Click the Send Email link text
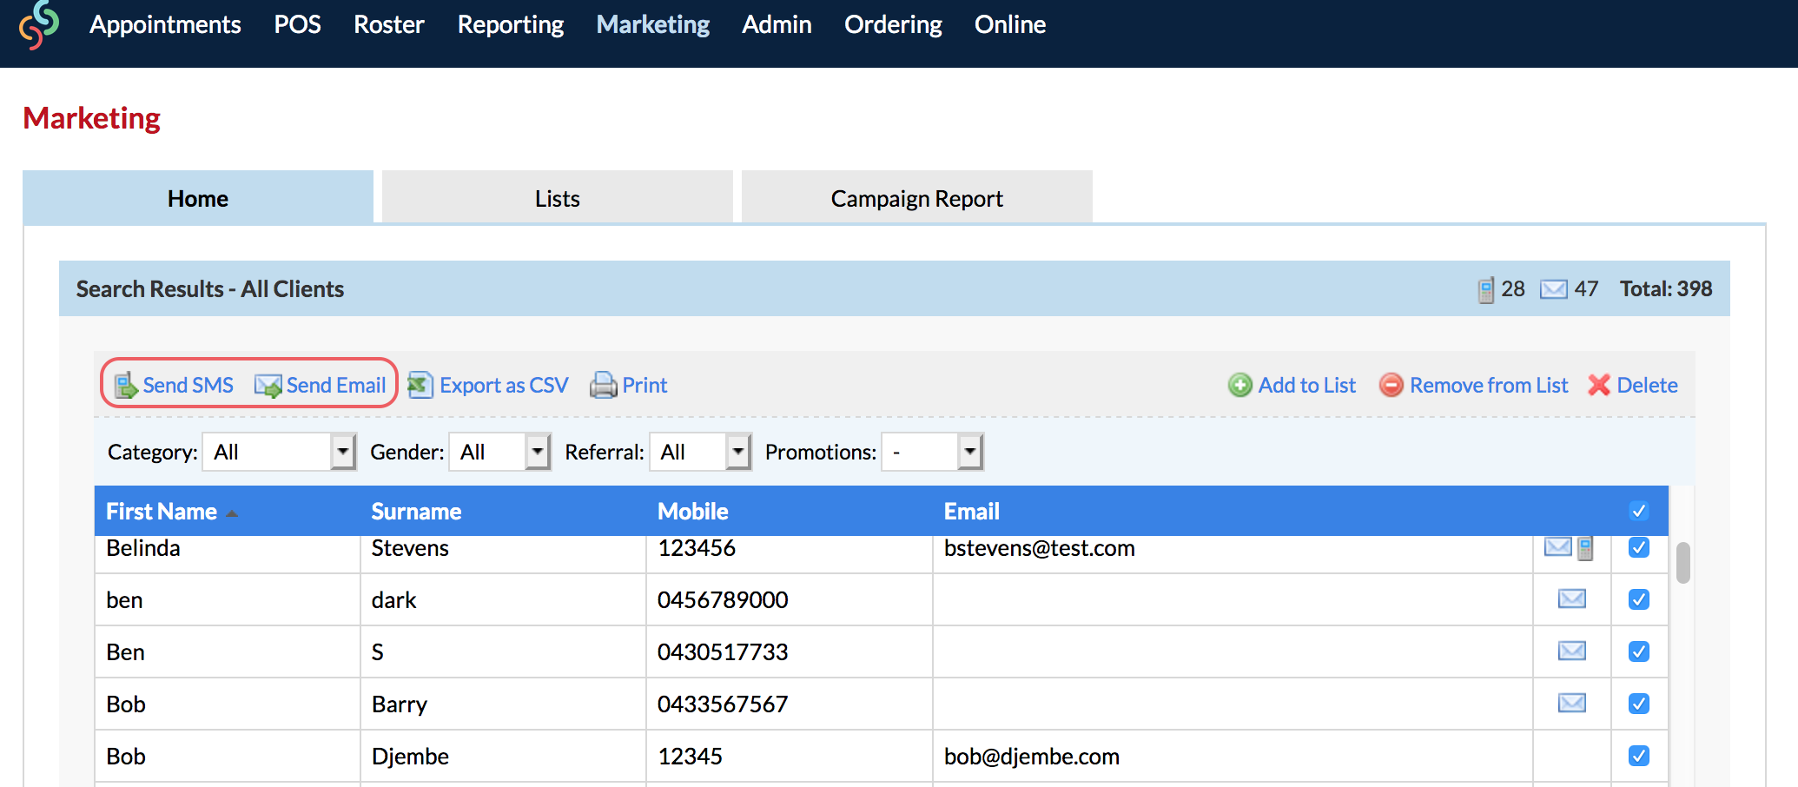Image resolution: width=1798 pixels, height=787 pixels. [x=336, y=385]
